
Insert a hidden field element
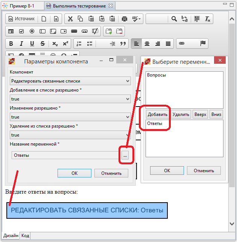pyautogui.click(x=95, y=32)
